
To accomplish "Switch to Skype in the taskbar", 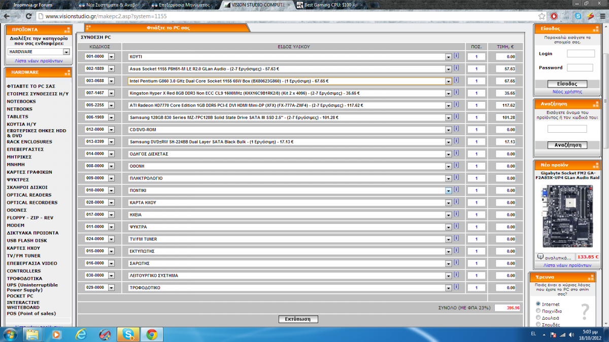I will coord(127,334).
